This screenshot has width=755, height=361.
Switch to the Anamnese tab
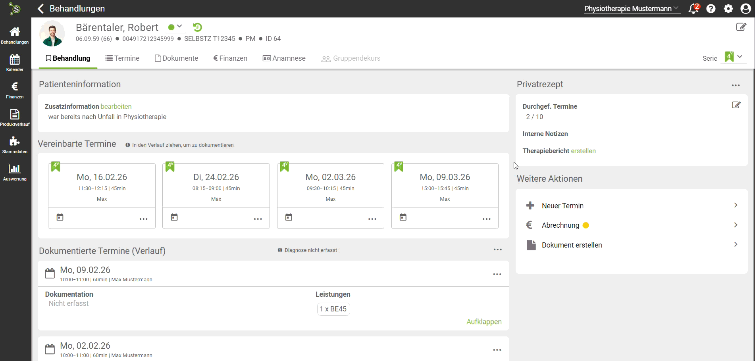(x=284, y=58)
